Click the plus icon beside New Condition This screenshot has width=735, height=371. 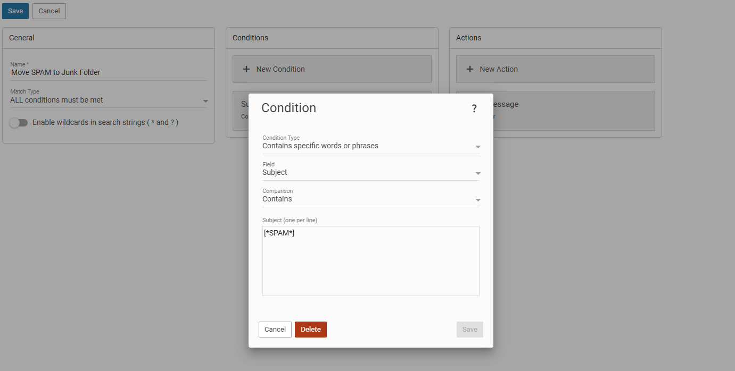246,69
